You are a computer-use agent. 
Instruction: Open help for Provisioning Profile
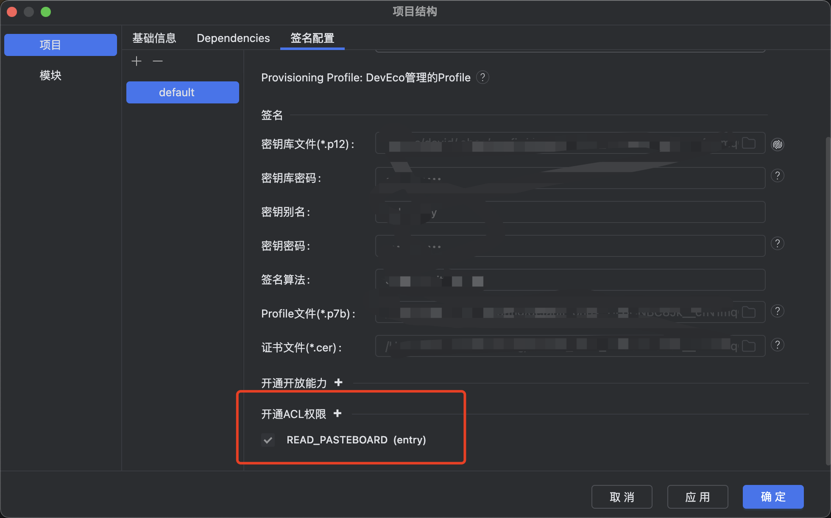[x=482, y=77]
